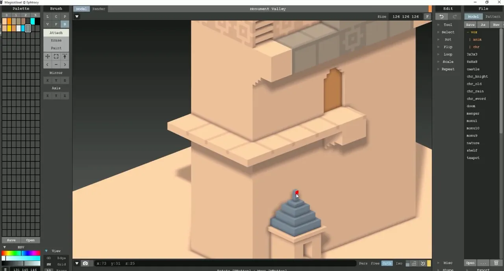Toggle Axis X lock
Image resolution: width=504 pixels, height=271 pixels.
[47, 96]
